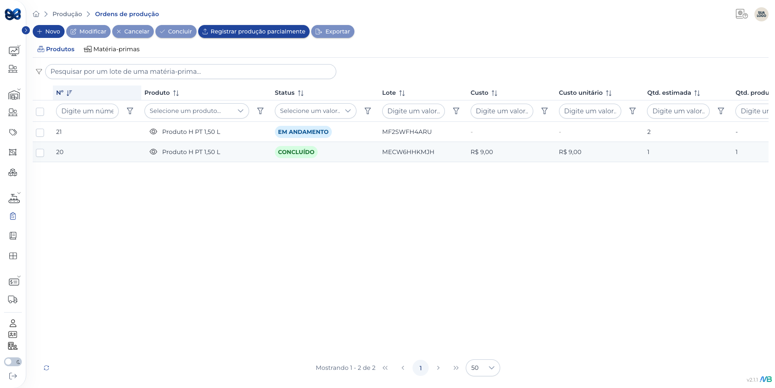Image resolution: width=775 pixels, height=388 pixels.
Task: View details with eye icon of order 21
Action: [153, 132]
